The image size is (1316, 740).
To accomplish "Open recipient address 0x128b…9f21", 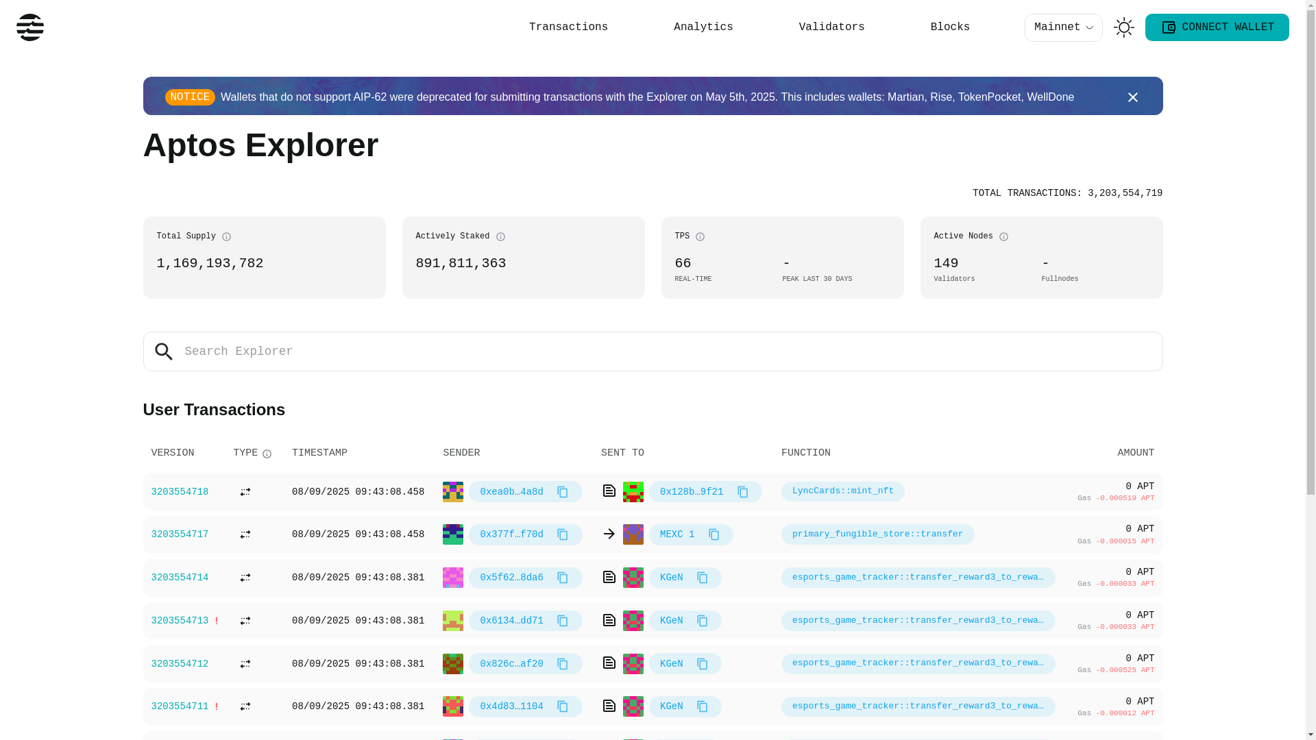I will [692, 492].
